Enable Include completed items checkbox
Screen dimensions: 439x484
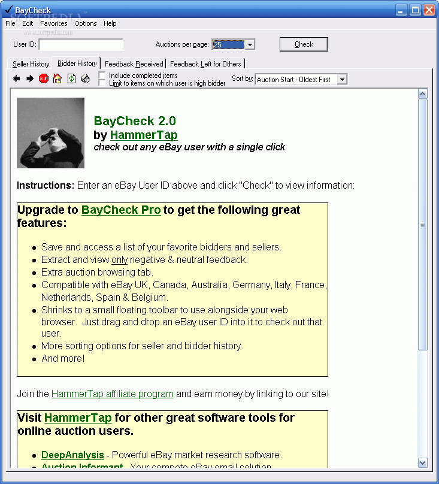[102, 75]
